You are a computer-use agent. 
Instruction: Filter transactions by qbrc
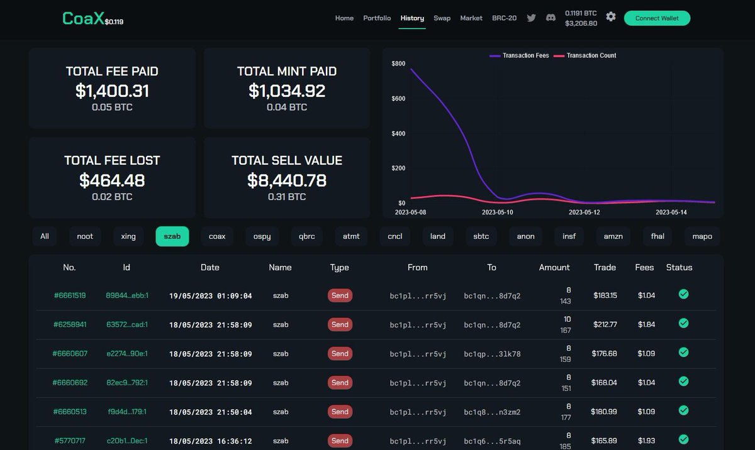(x=307, y=236)
